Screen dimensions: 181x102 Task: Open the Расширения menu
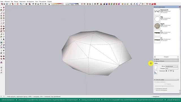click(43, 2)
